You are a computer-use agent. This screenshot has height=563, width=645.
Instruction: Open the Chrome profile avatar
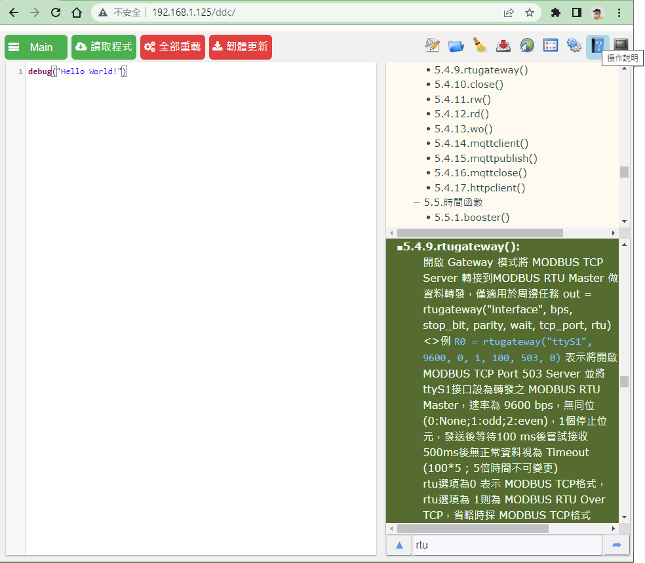[598, 12]
